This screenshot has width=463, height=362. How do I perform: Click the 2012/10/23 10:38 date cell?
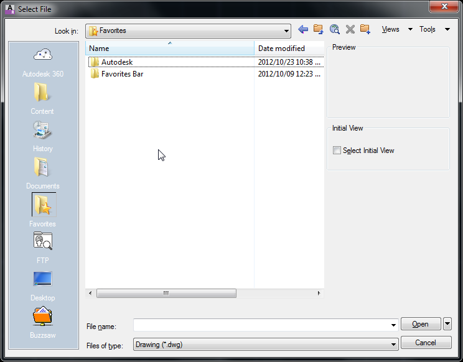[x=289, y=62]
